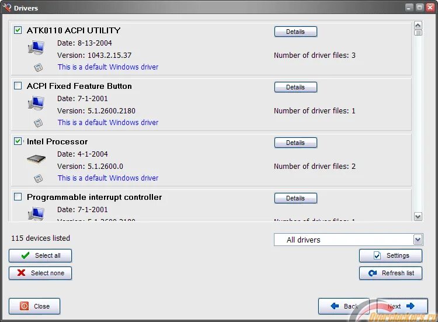Viewport: 438px width, 322px height.
Task: Click the scrollbar thumb of the driver list
Action: click(x=418, y=33)
